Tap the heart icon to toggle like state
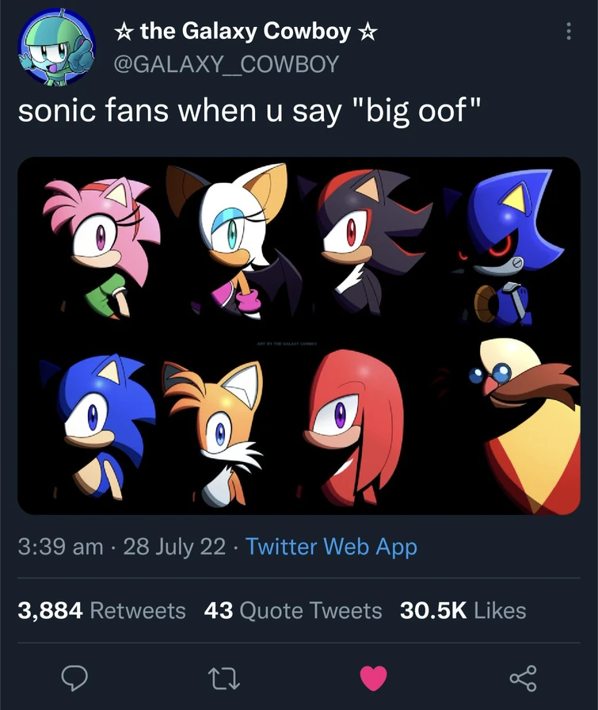This screenshot has width=598, height=710. [375, 679]
